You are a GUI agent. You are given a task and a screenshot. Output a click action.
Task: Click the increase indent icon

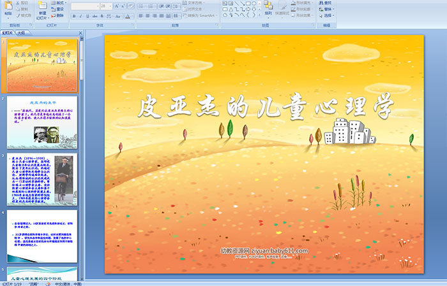[168, 6]
